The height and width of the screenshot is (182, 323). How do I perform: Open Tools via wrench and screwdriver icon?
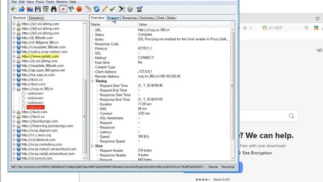(122, 9)
